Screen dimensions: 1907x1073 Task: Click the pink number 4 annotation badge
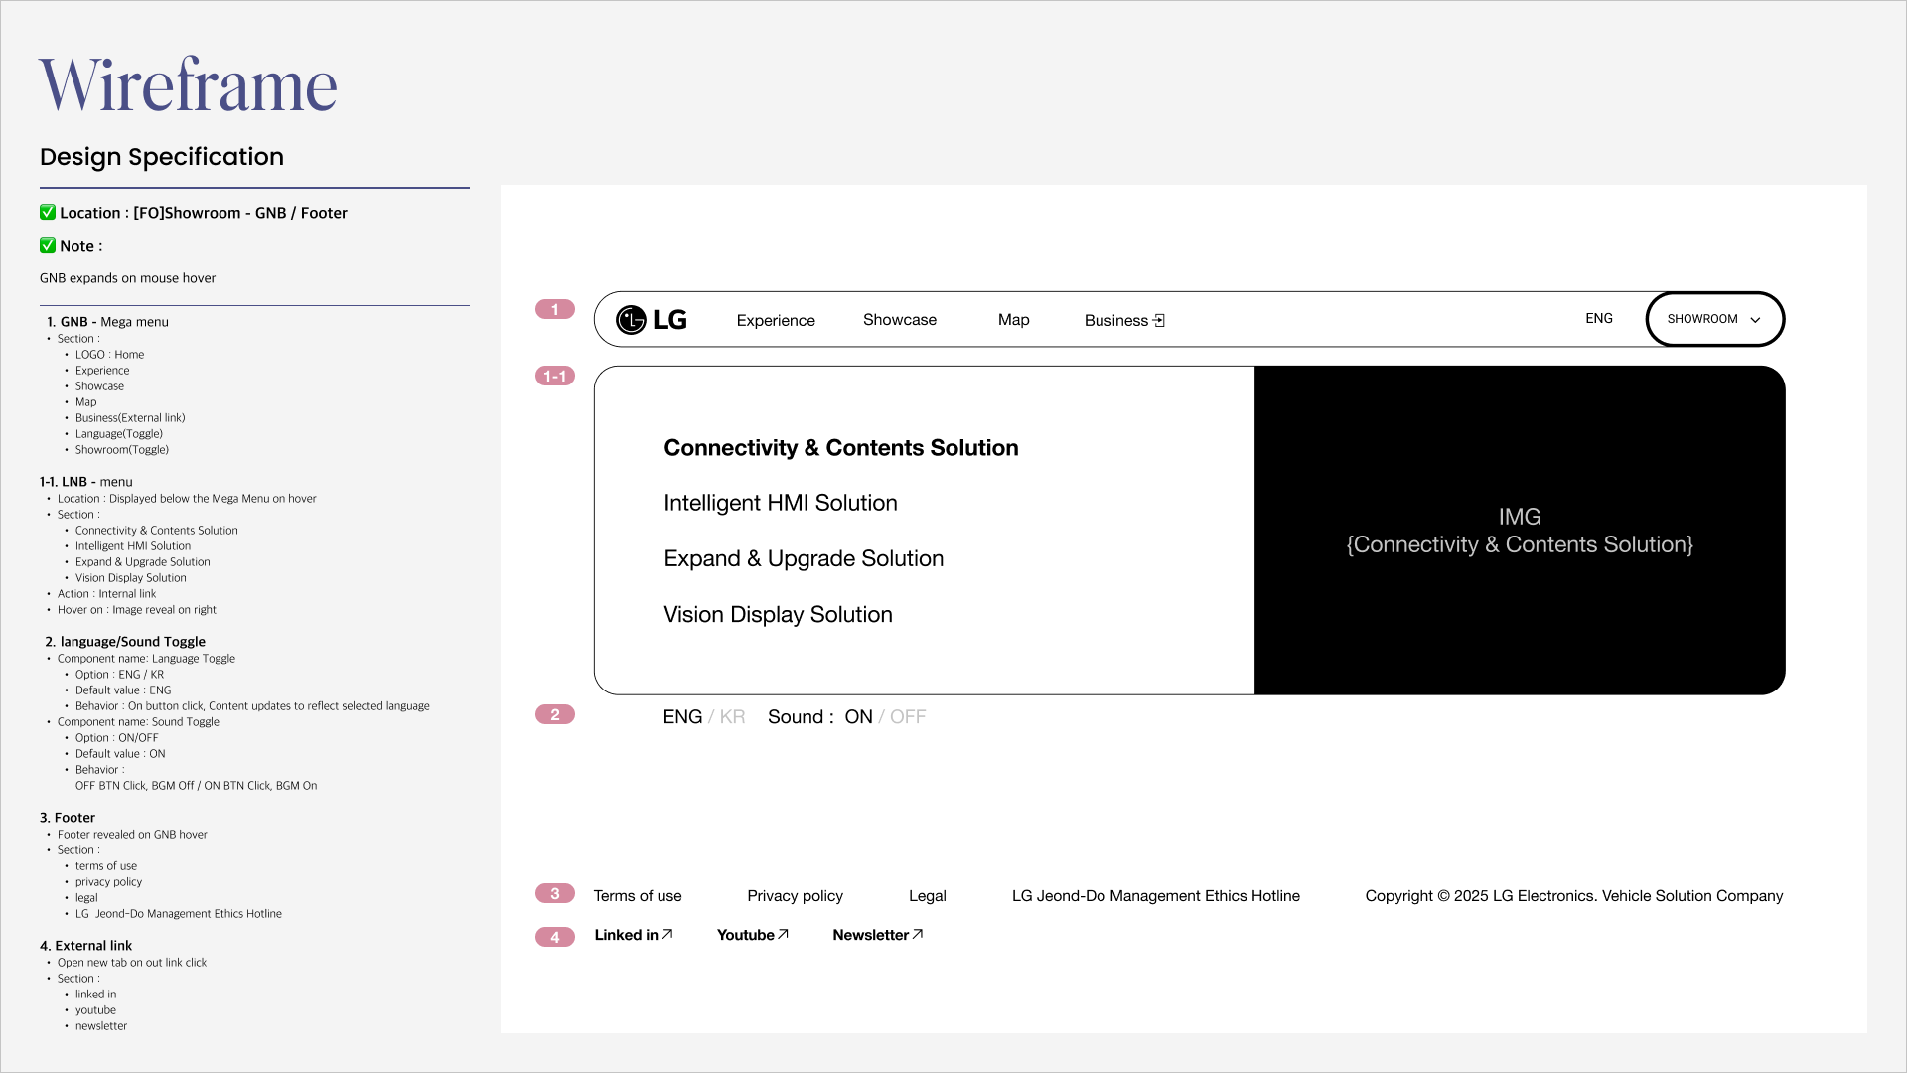[x=554, y=937]
